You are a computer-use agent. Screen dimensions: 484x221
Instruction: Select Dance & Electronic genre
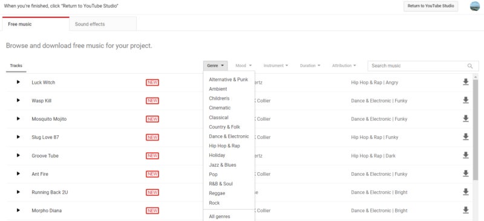click(229, 136)
